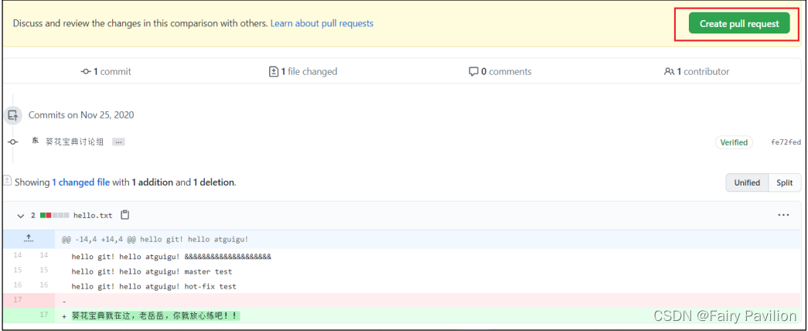The image size is (808, 331).
Task: Expand the commit message ellipsis button
Action: point(118,142)
